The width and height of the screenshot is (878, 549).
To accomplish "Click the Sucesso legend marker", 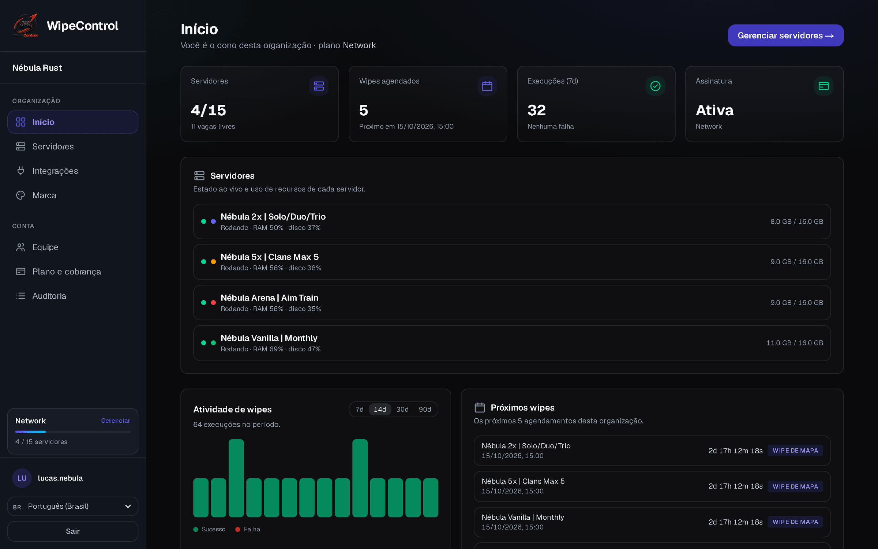I will (x=196, y=529).
